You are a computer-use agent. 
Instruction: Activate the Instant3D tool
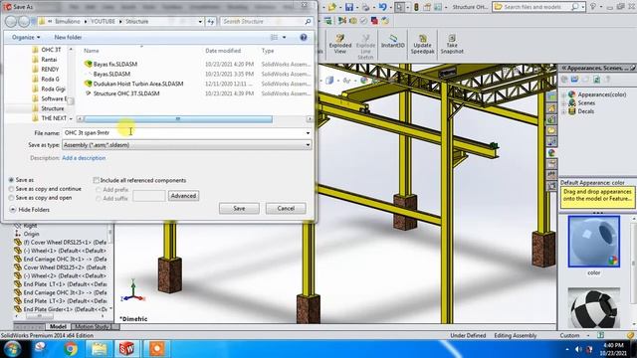392,41
